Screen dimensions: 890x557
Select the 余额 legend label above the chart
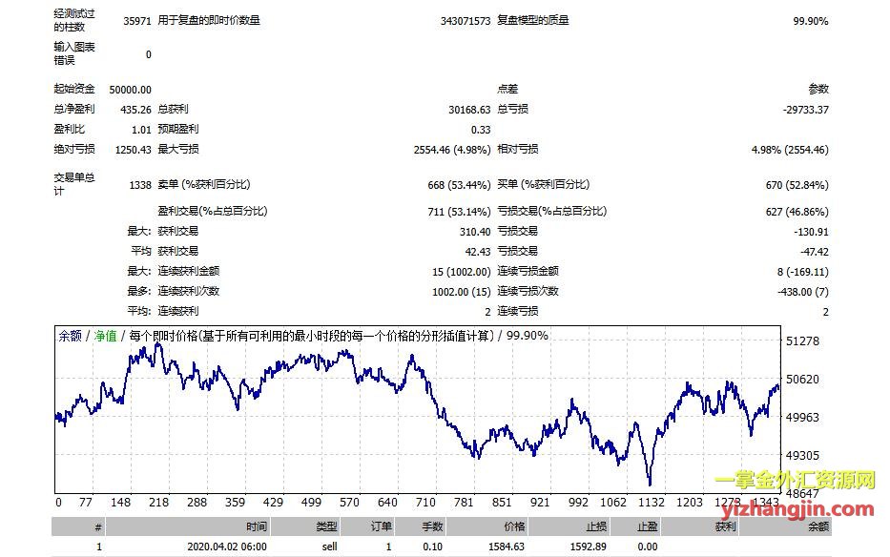(x=69, y=336)
